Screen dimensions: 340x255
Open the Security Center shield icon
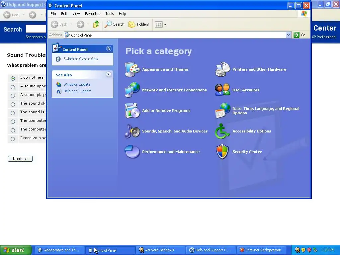222,151
